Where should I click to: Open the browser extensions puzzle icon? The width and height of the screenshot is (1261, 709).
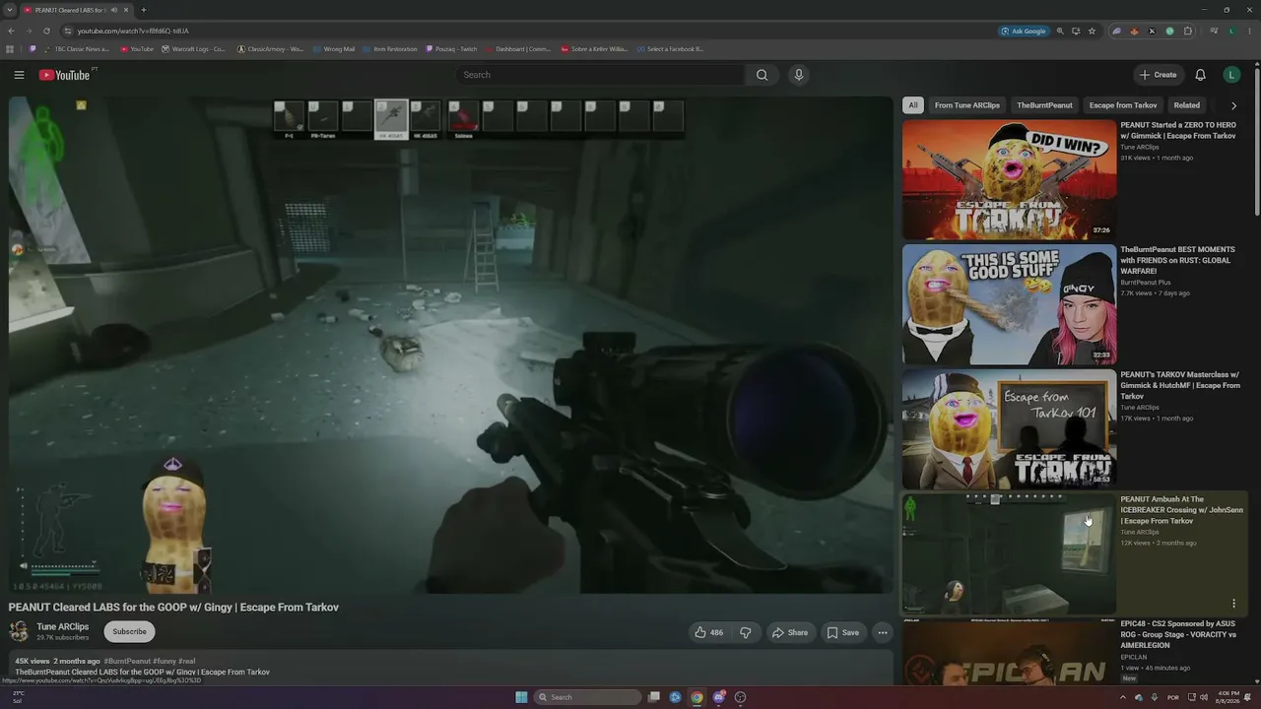(x=1187, y=31)
